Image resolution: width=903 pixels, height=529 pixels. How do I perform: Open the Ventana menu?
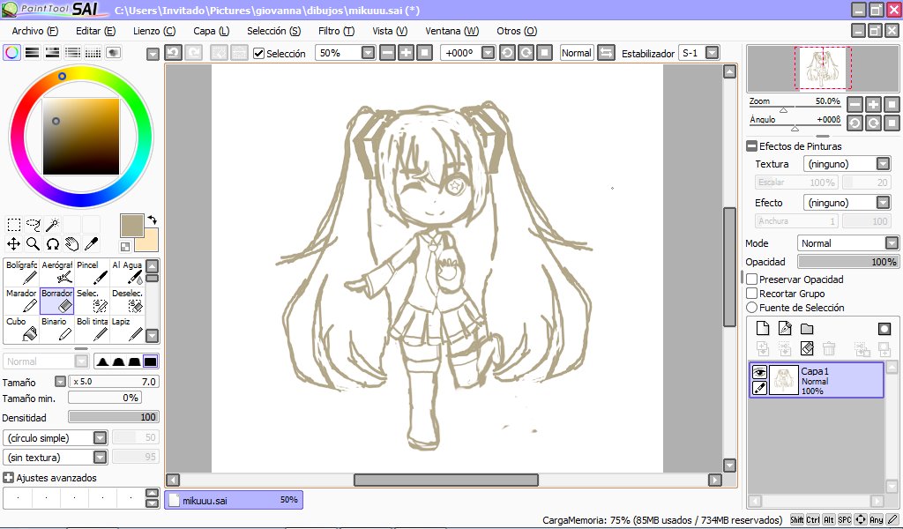pos(452,31)
